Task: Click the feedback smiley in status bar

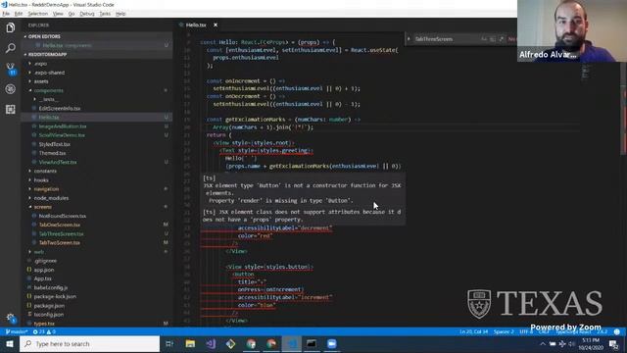Action: [x=617, y=331]
